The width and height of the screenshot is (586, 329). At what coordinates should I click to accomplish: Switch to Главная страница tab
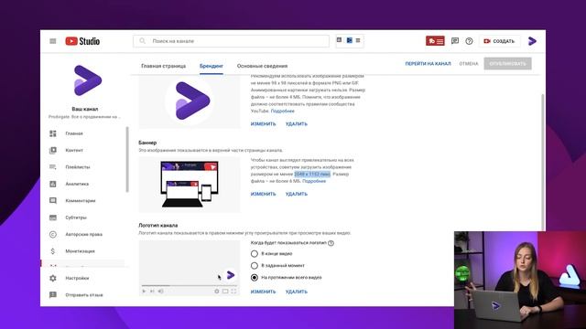[x=163, y=66]
